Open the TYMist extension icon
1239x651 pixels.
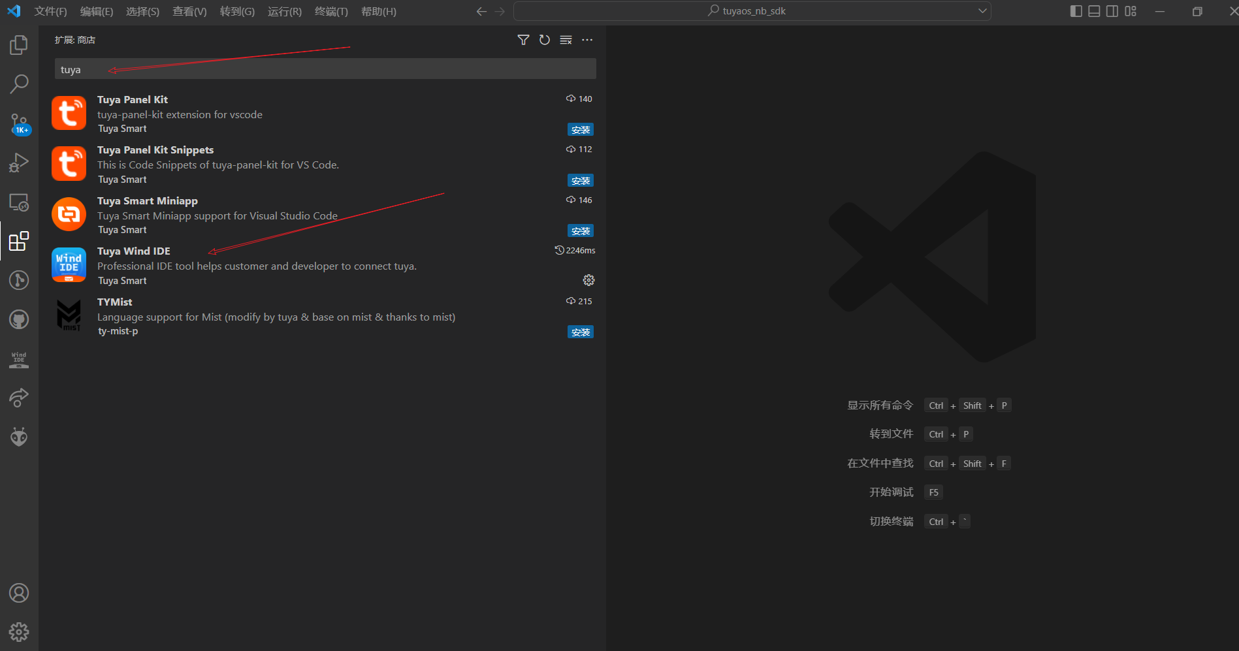point(69,315)
